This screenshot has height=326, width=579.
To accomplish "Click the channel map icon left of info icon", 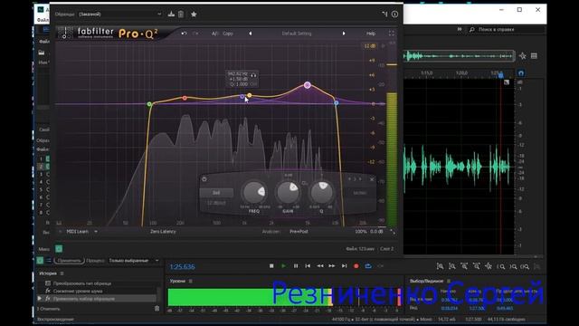I will point(384,14).
